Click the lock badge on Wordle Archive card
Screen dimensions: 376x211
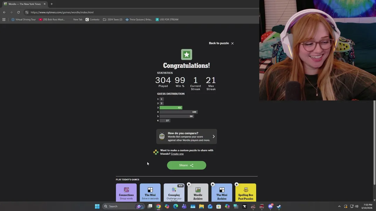click(x=189, y=184)
